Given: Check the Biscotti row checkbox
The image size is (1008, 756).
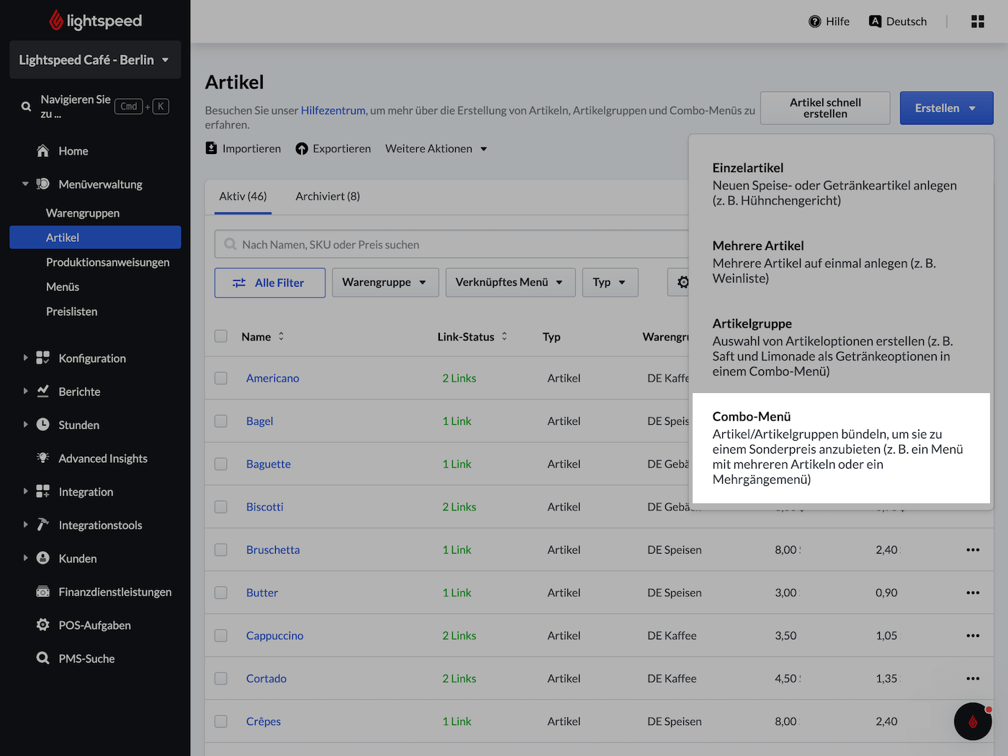Looking at the screenshot, I should [x=221, y=507].
